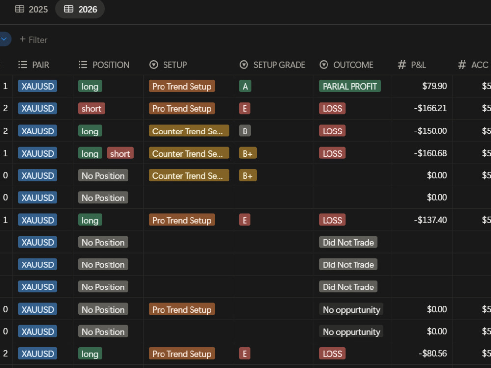Viewport: 491px width, 368px height.
Task: Click the grade B tag
Action: [x=245, y=131]
